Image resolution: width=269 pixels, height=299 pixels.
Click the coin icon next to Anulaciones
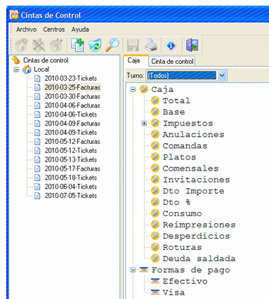tap(155, 134)
